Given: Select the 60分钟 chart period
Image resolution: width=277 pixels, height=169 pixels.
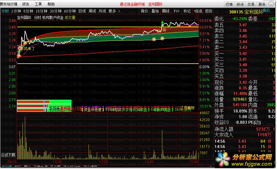Looking at the screenshot, I should click(70, 11).
